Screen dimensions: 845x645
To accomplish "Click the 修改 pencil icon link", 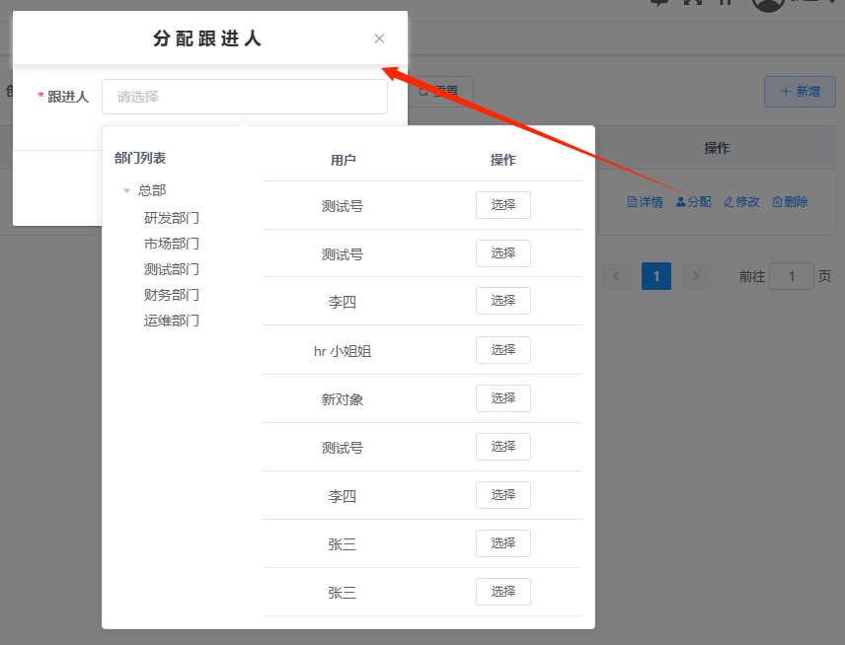I will pyautogui.click(x=741, y=202).
